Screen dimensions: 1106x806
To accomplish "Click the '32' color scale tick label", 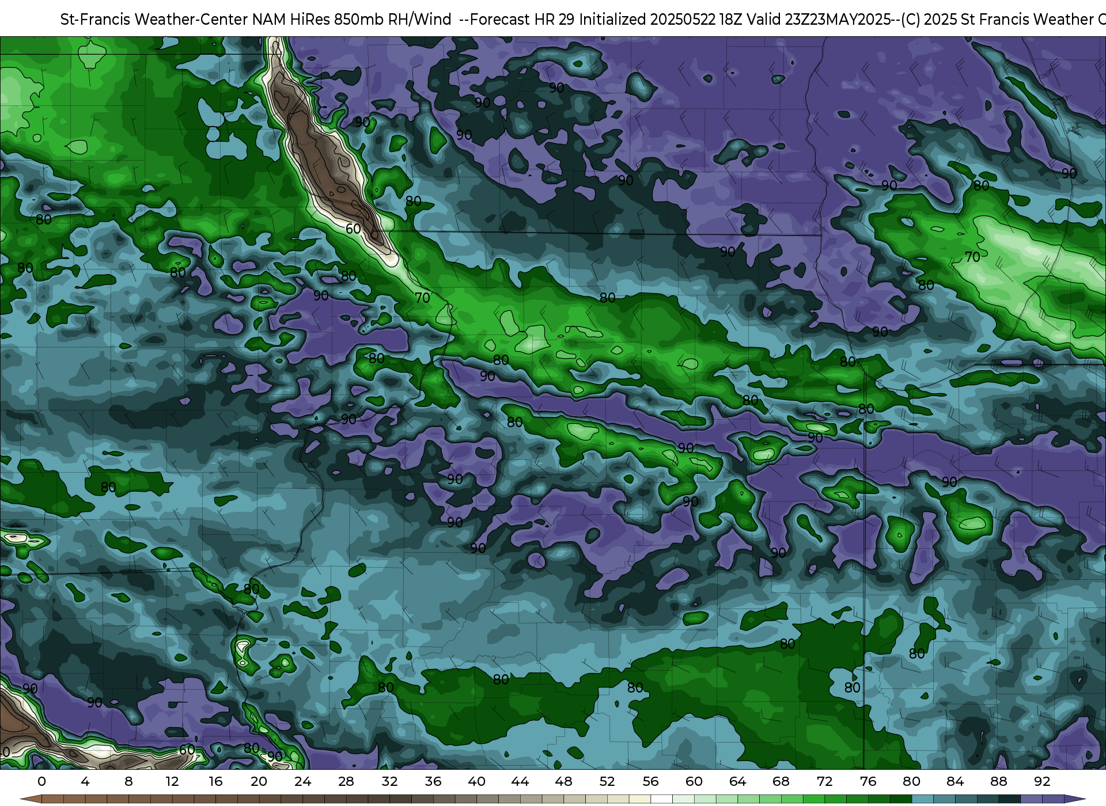I will click(x=389, y=781).
